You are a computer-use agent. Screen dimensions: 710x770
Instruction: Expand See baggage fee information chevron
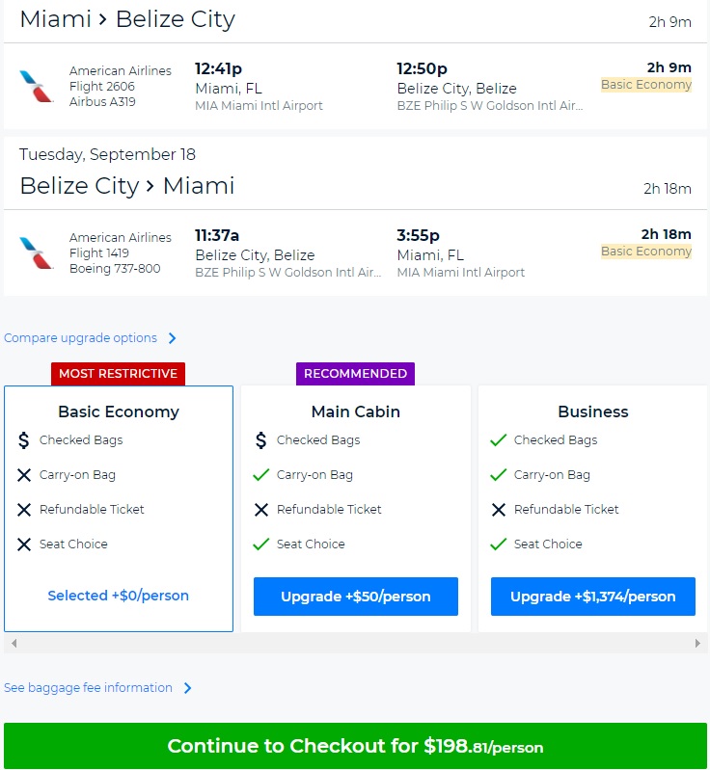point(188,688)
